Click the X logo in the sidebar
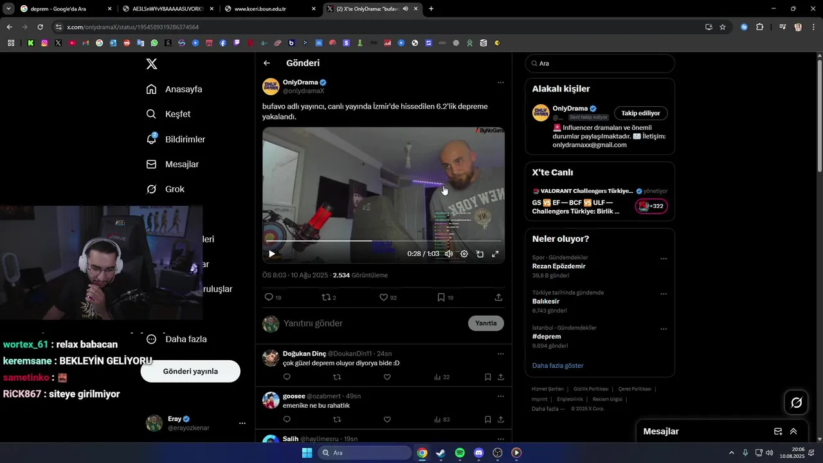 click(x=152, y=64)
